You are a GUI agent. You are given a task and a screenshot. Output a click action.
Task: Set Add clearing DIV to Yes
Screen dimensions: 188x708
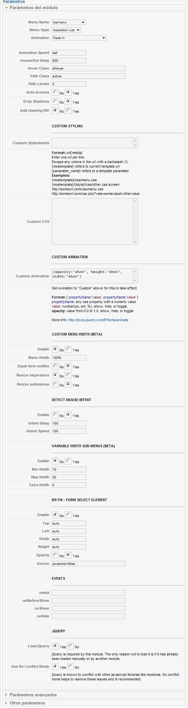[x=68, y=111]
